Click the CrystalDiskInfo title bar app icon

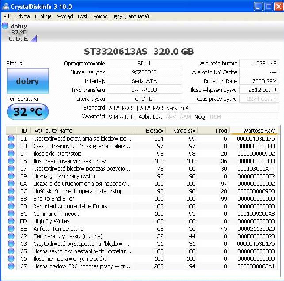coord(6,6)
